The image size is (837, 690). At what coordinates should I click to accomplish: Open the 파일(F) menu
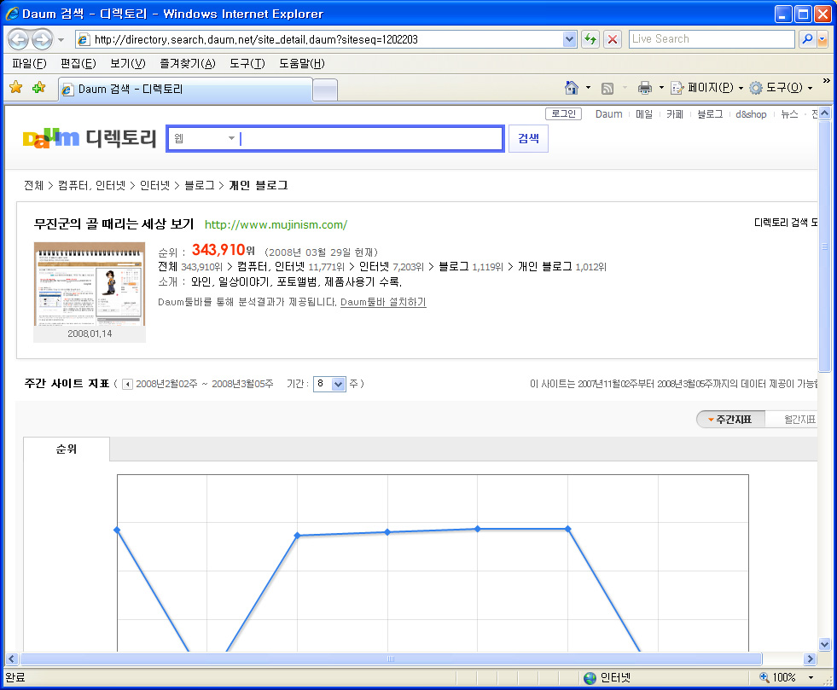29,63
